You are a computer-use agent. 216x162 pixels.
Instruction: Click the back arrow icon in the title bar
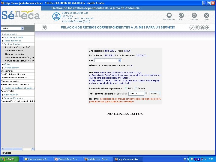click(208, 28)
